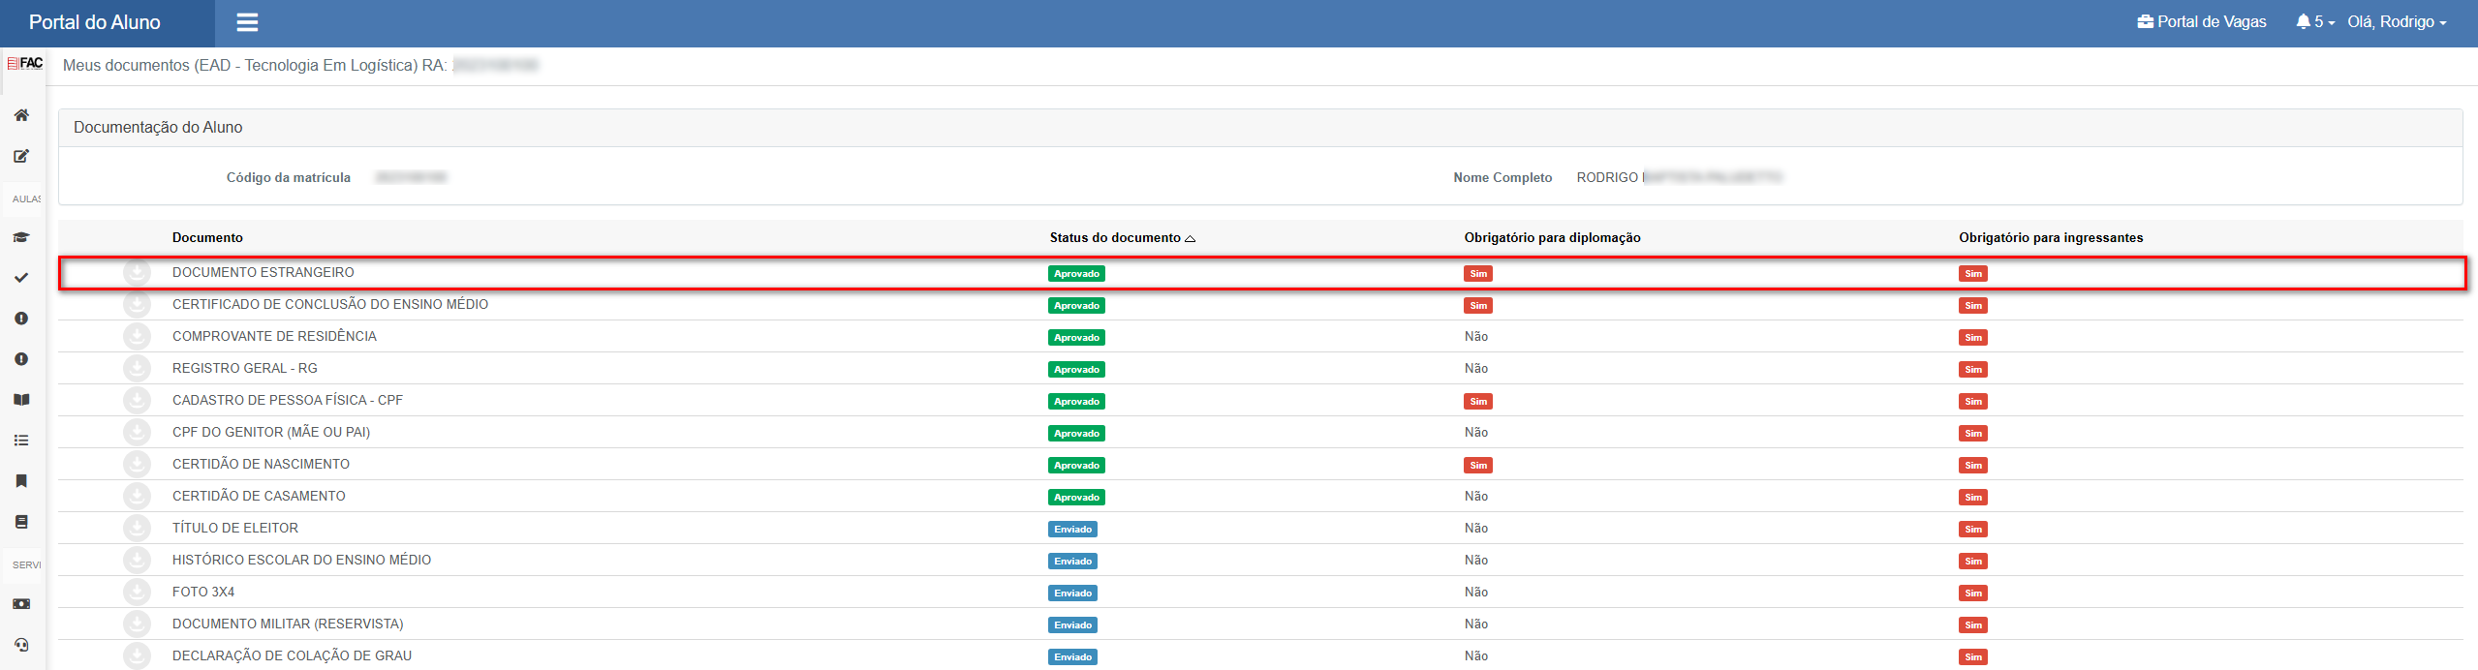Click diplomação Sim badge for CADASTRO DE PESSOA FÍSICA
Image resolution: width=2478 pixels, height=670 pixels.
click(x=1478, y=402)
